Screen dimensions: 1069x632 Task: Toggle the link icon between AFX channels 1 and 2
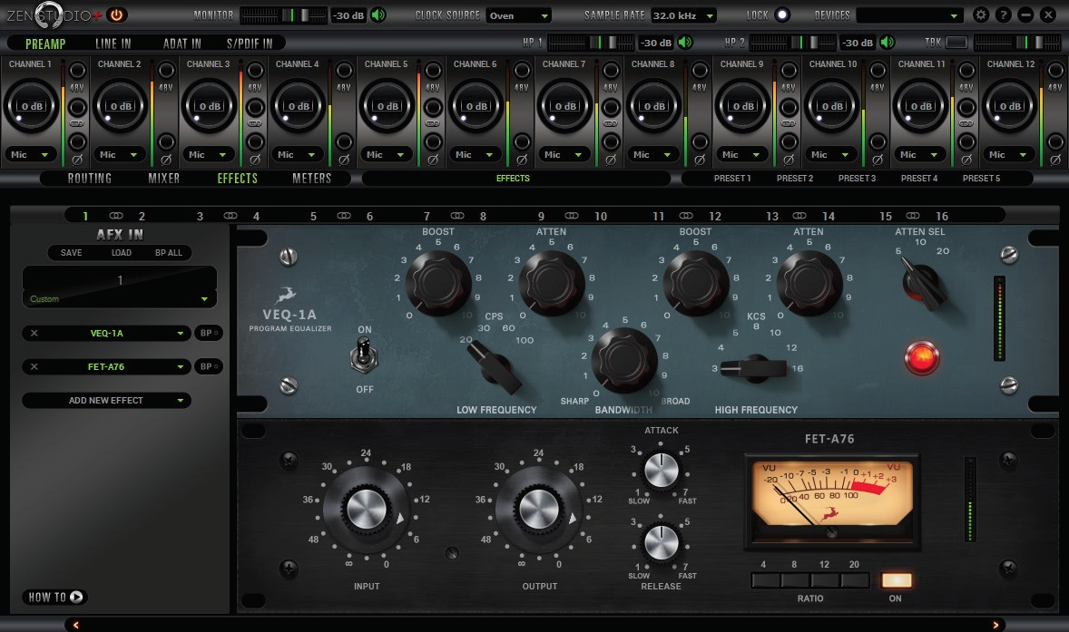point(116,215)
